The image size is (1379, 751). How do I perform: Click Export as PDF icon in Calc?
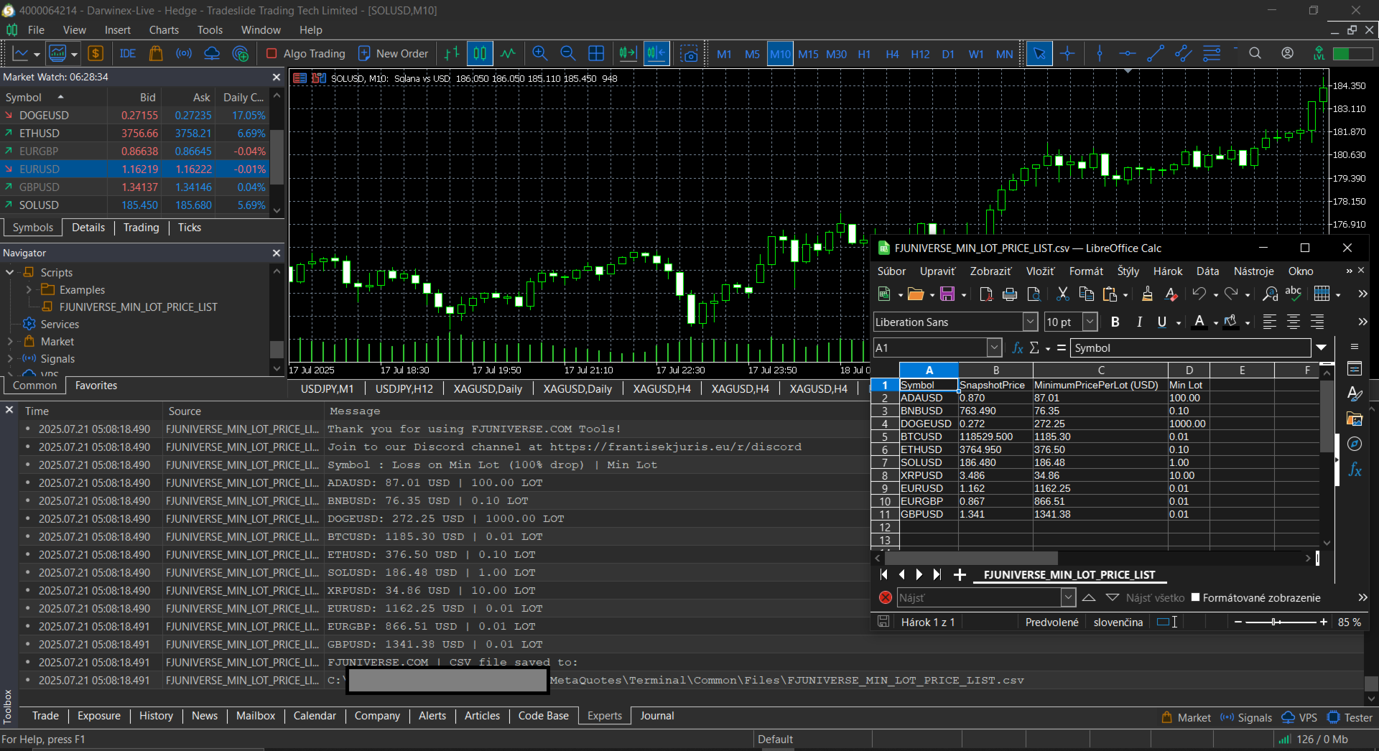pyautogui.click(x=986, y=294)
